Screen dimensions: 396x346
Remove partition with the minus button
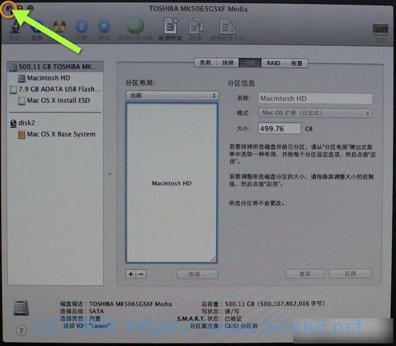pos(141,274)
